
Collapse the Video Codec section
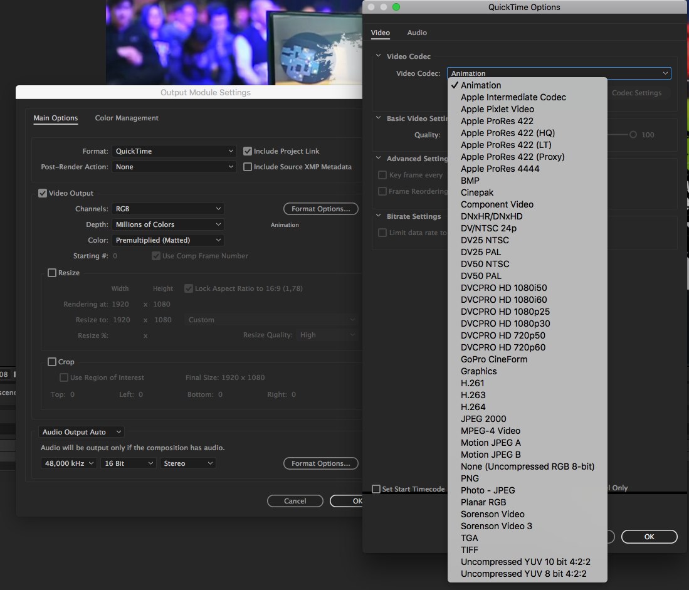click(378, 56)
